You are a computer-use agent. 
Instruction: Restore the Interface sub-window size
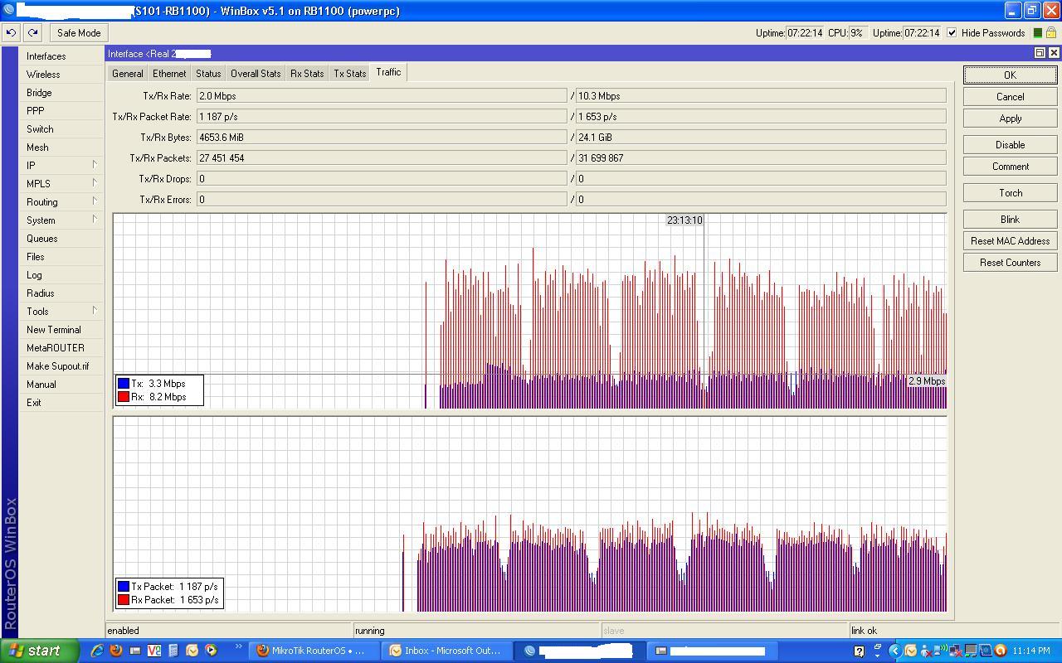[x=1040, y=53]
